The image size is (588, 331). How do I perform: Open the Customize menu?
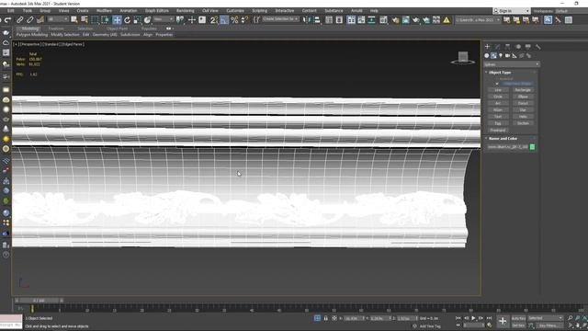pyautogui.click(x=235, y=11)
